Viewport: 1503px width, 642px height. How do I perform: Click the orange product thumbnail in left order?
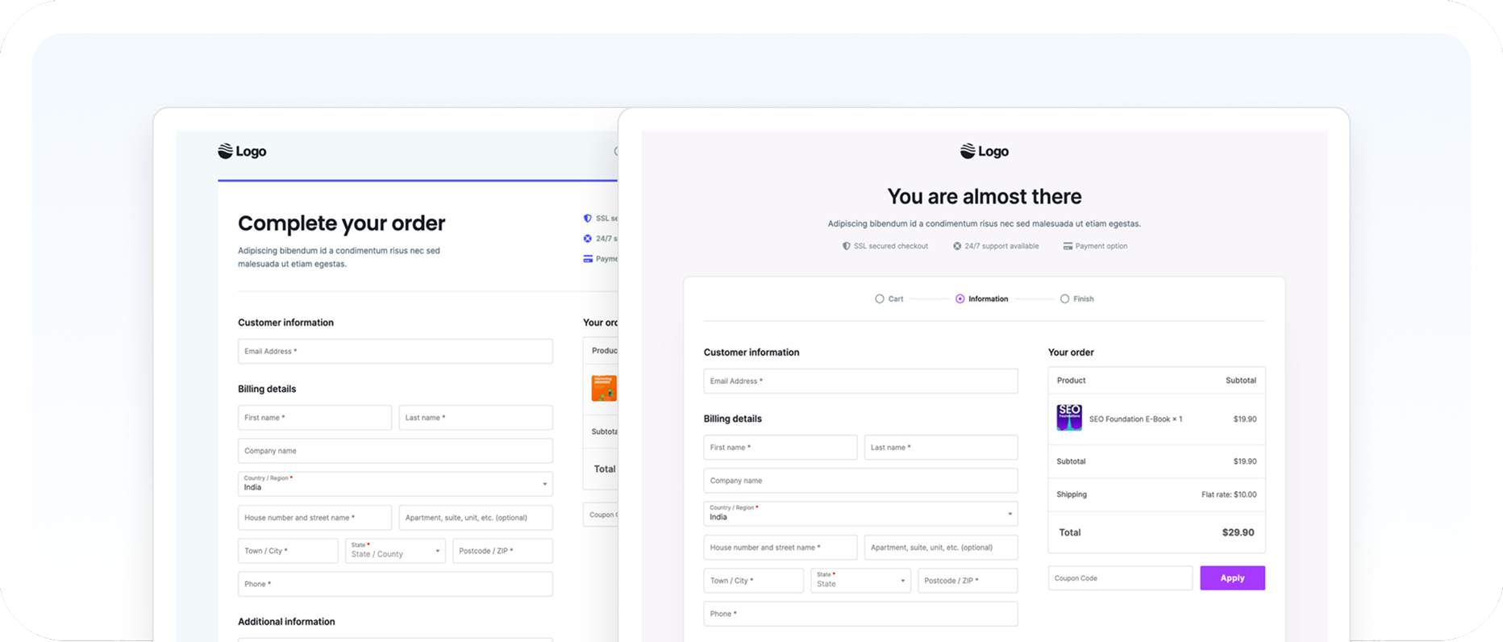[x=604, y=388]
